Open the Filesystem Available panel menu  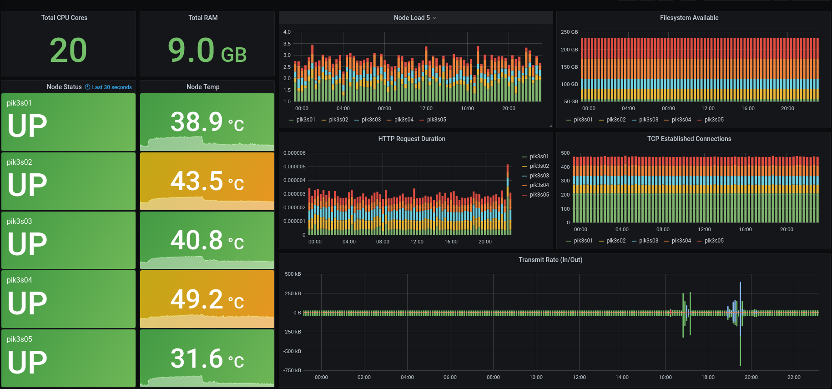(689, 18)
